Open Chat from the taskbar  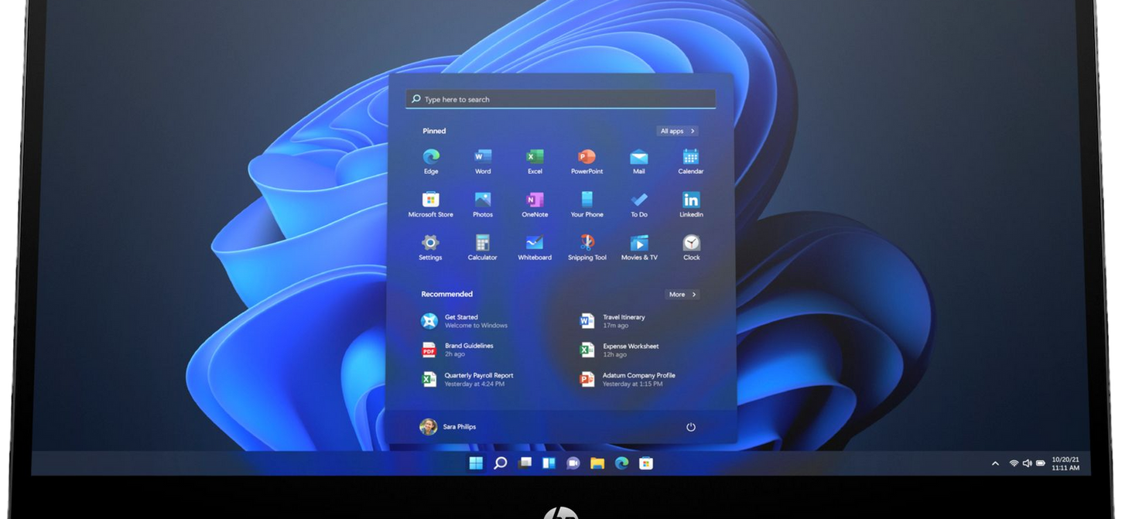pyautogui.click(x=573, y=463)
